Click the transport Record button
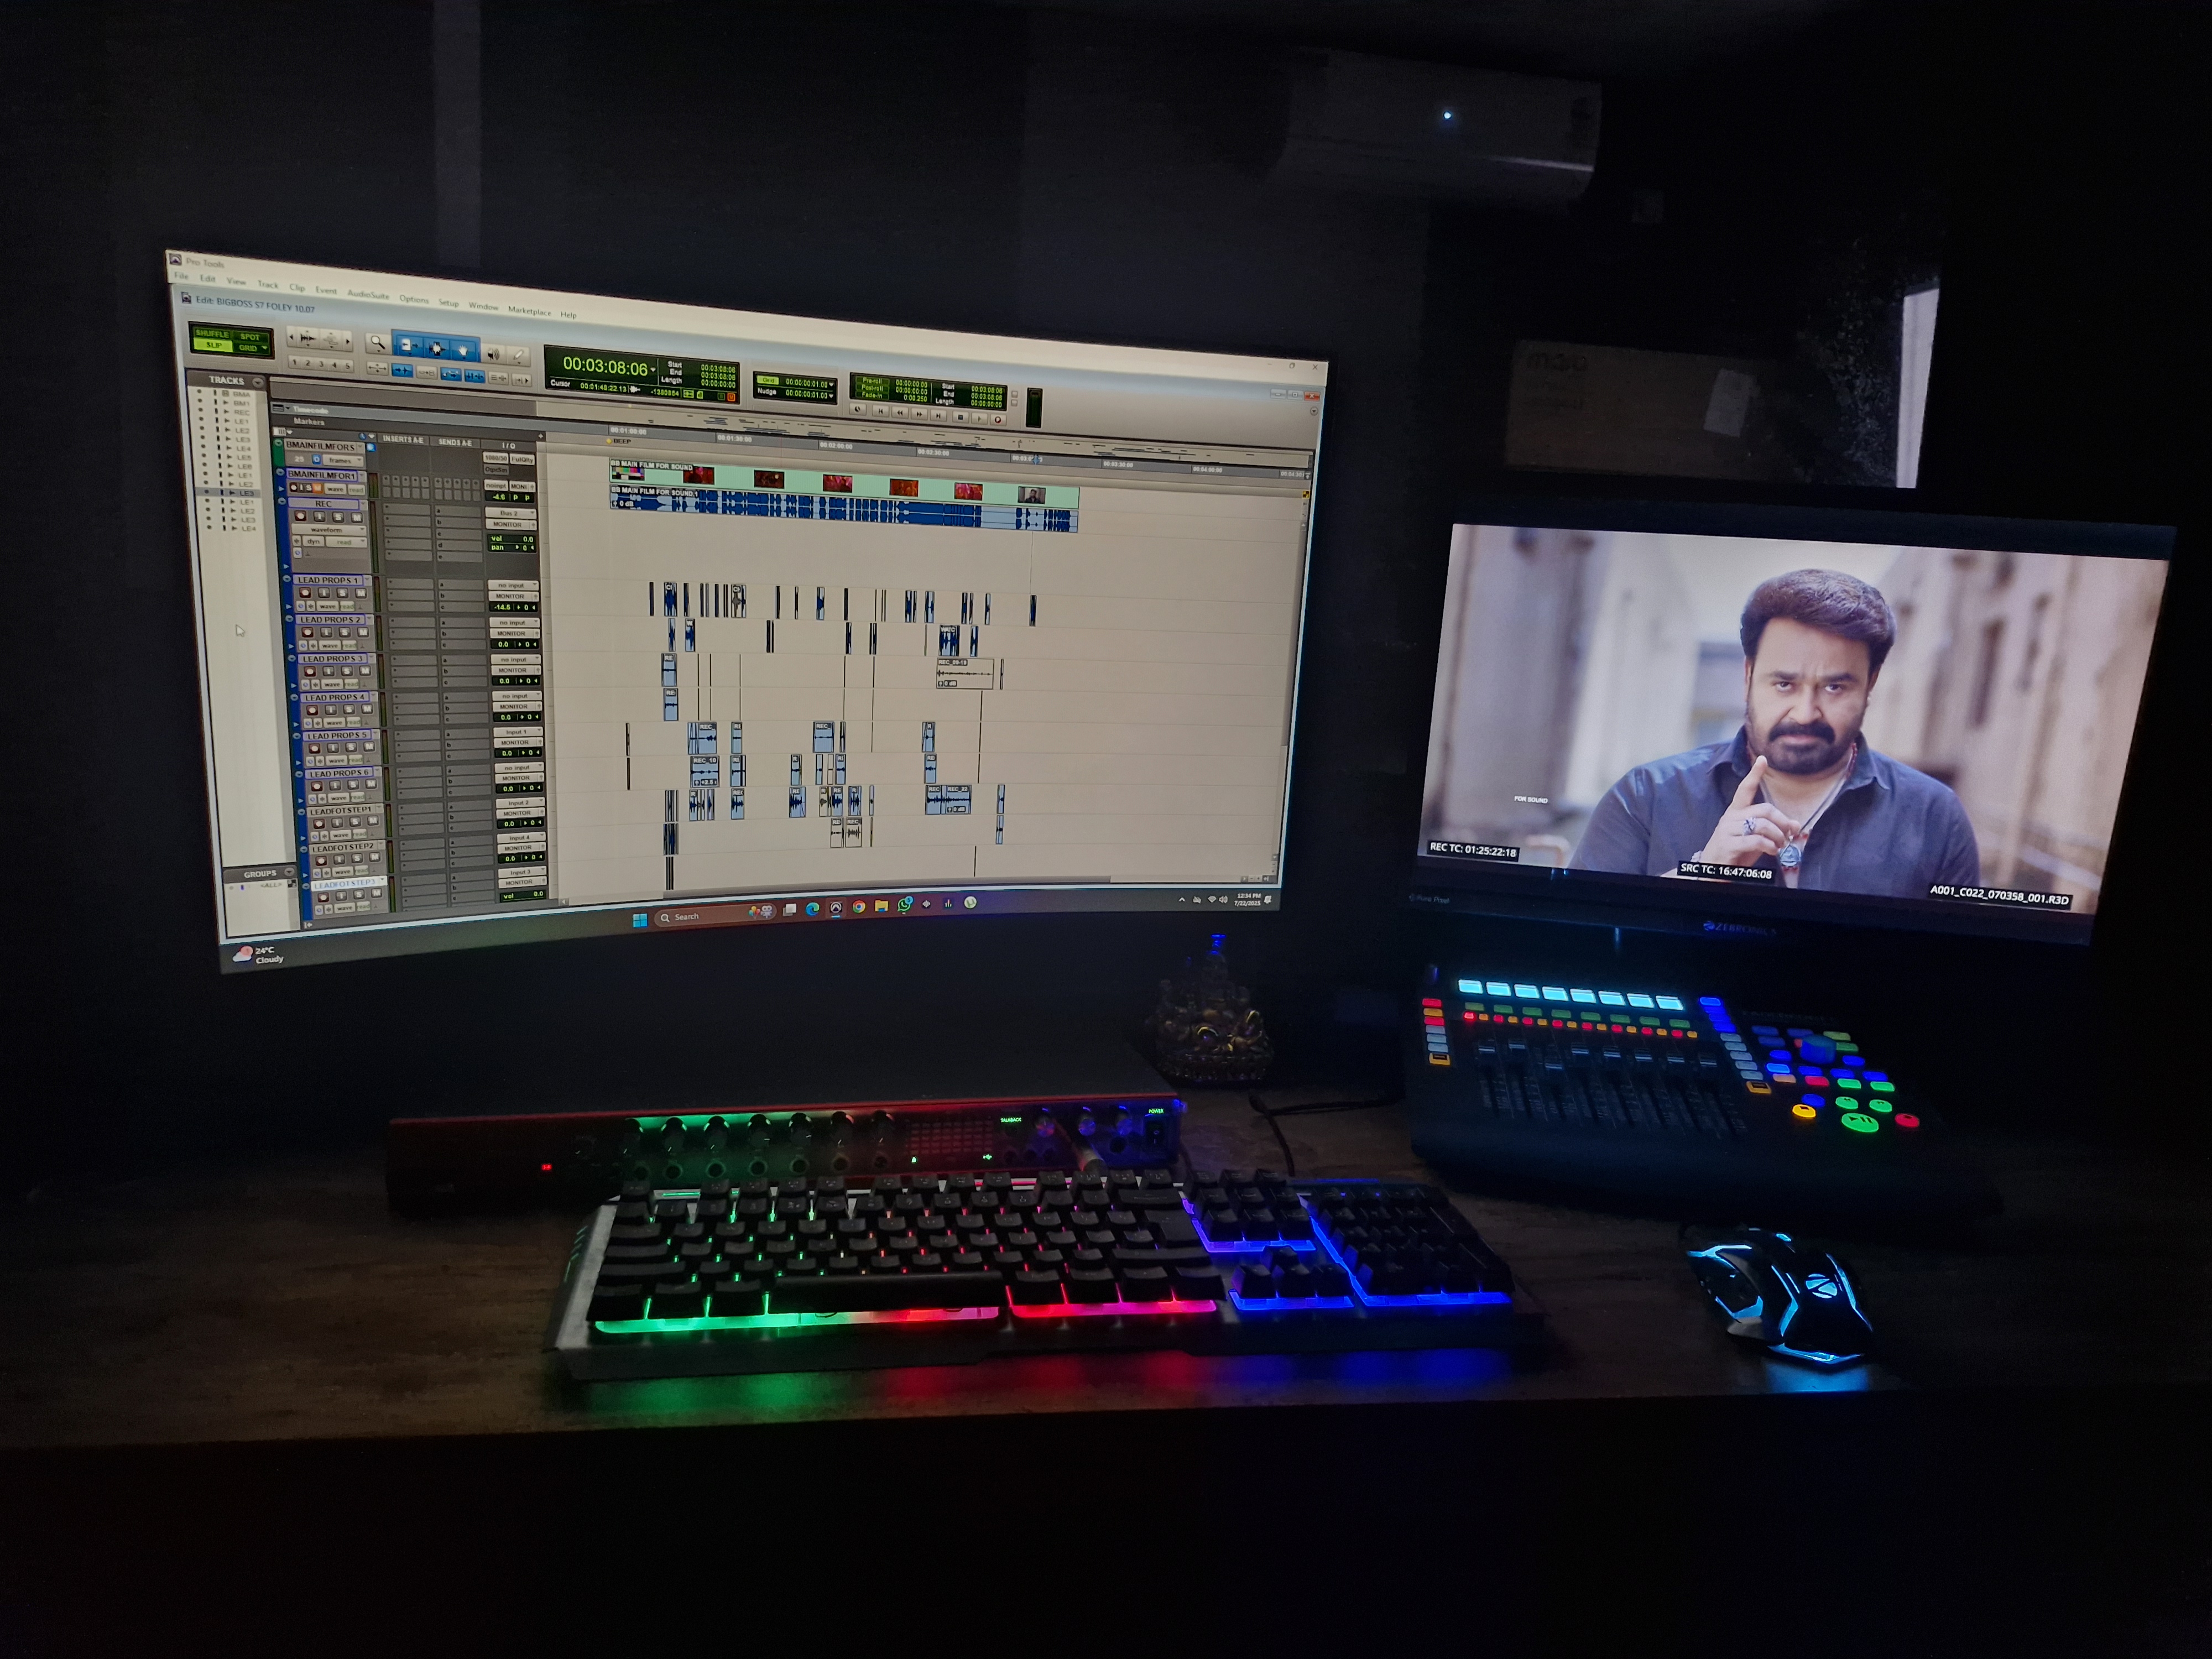 tap(998, 420)
